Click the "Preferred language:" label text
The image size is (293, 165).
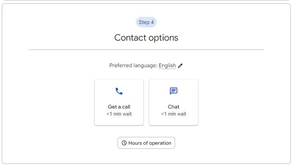point(133,66)
